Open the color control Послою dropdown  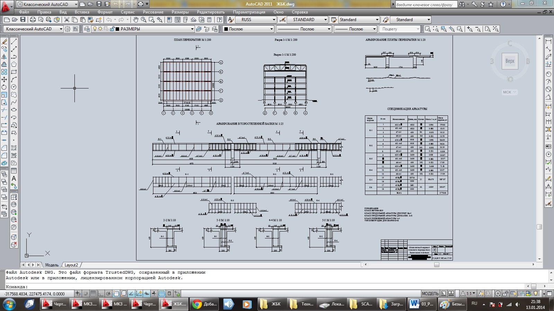[271, 29]
